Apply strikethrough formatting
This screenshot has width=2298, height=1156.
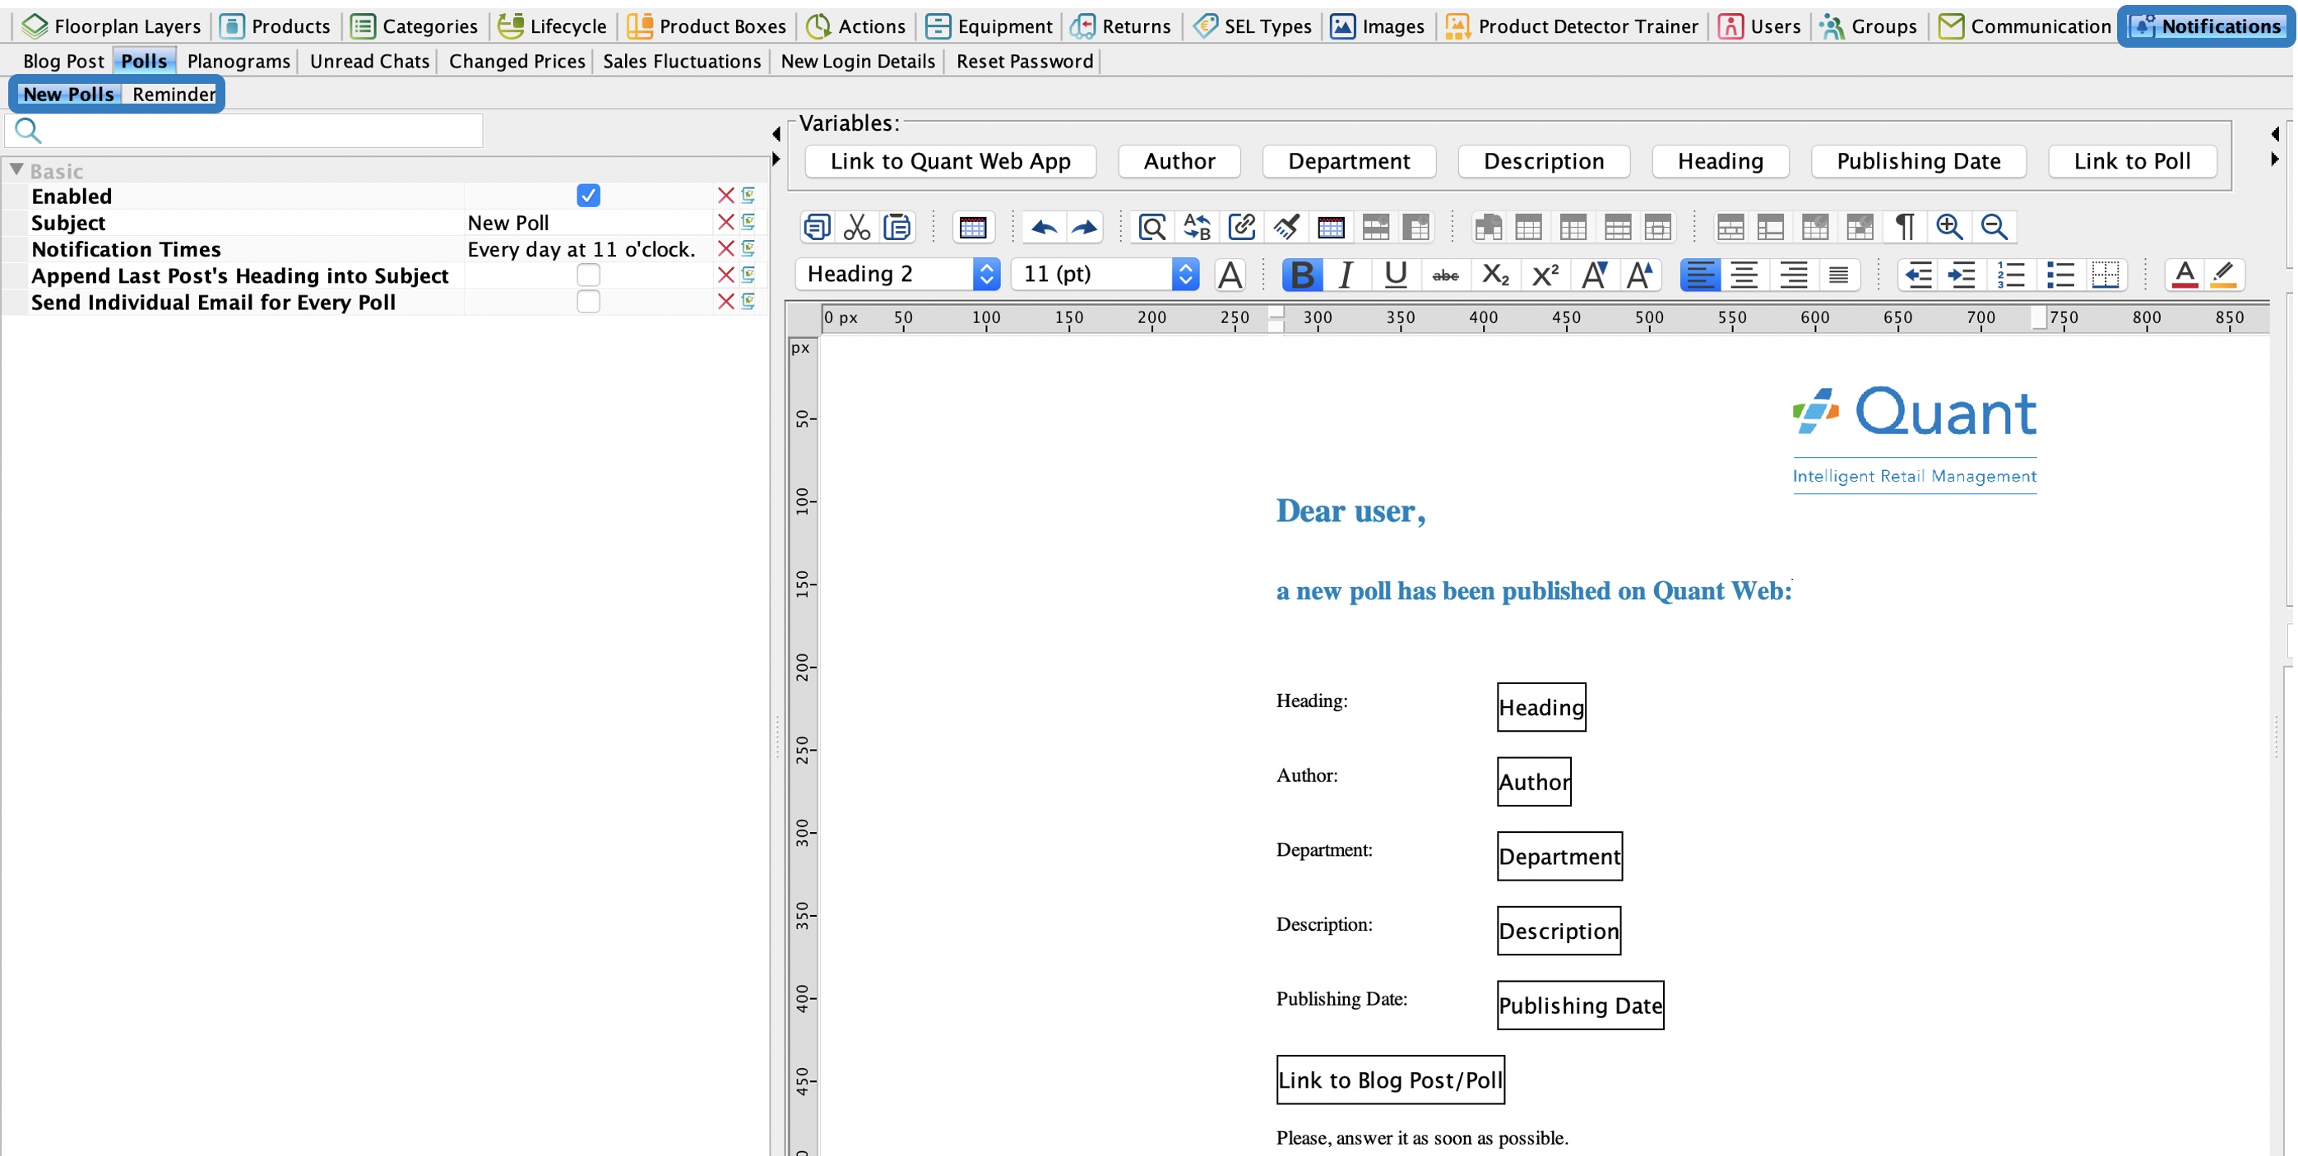[1445, 275]
